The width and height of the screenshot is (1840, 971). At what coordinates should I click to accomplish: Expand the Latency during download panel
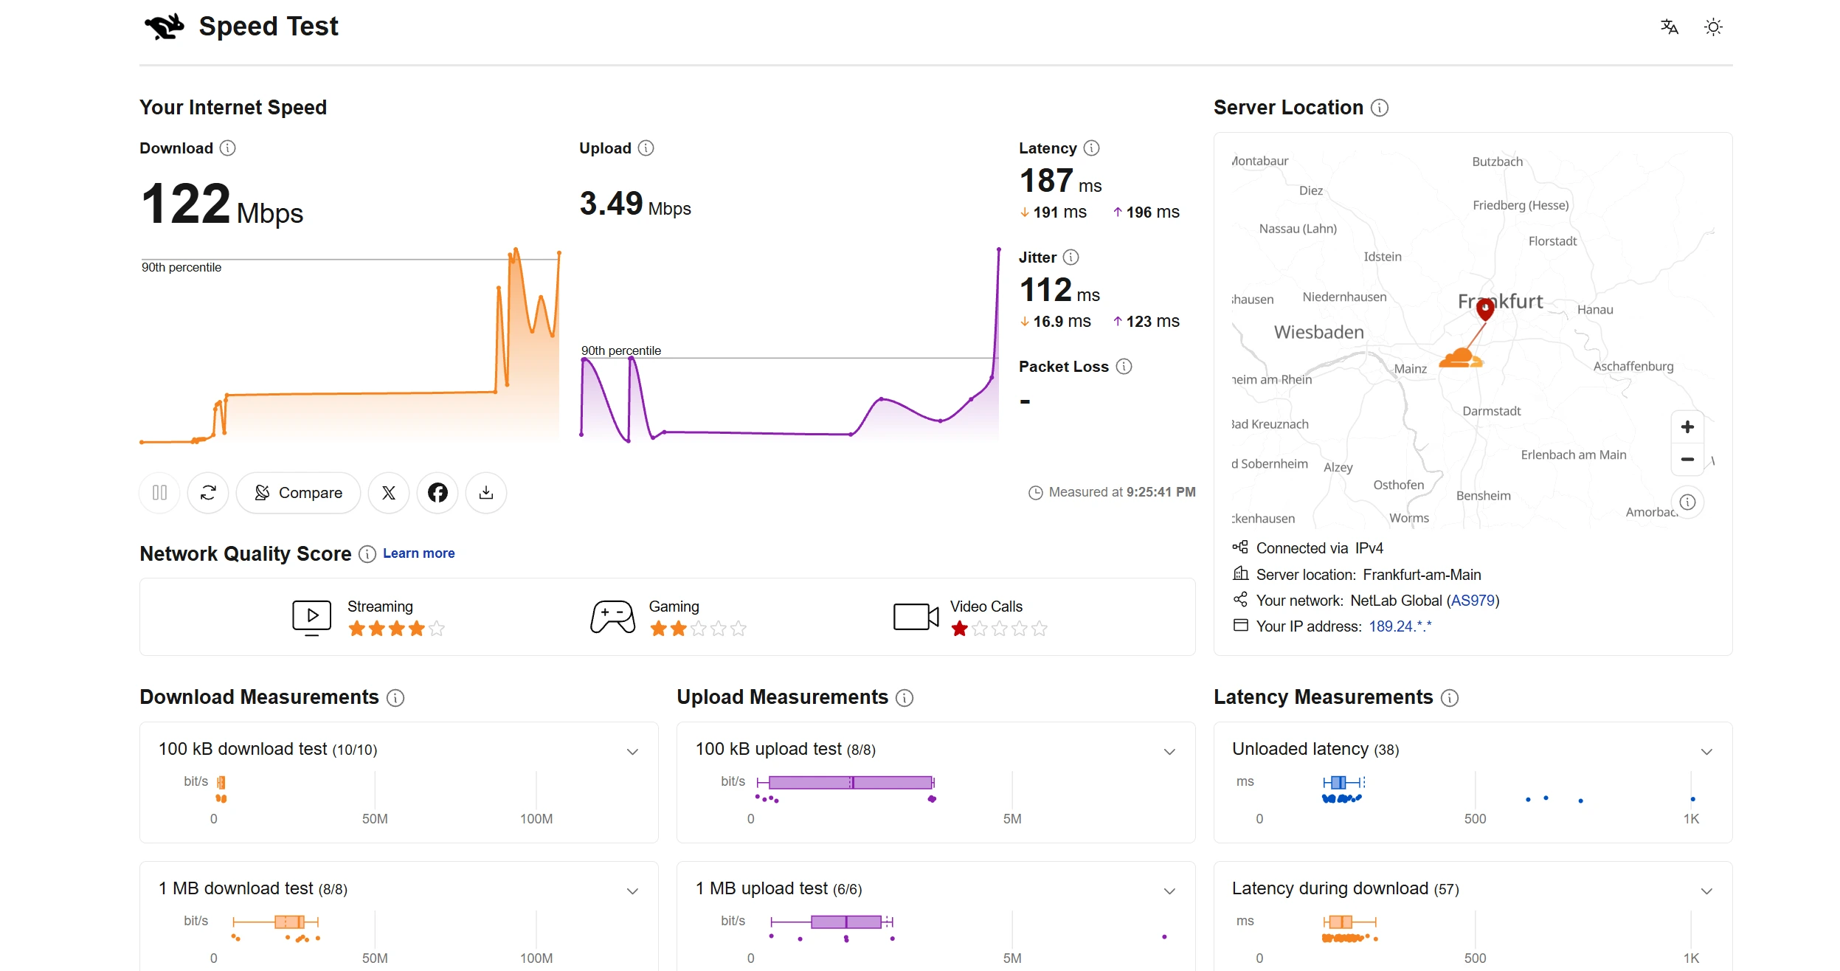pos(1706,891)
